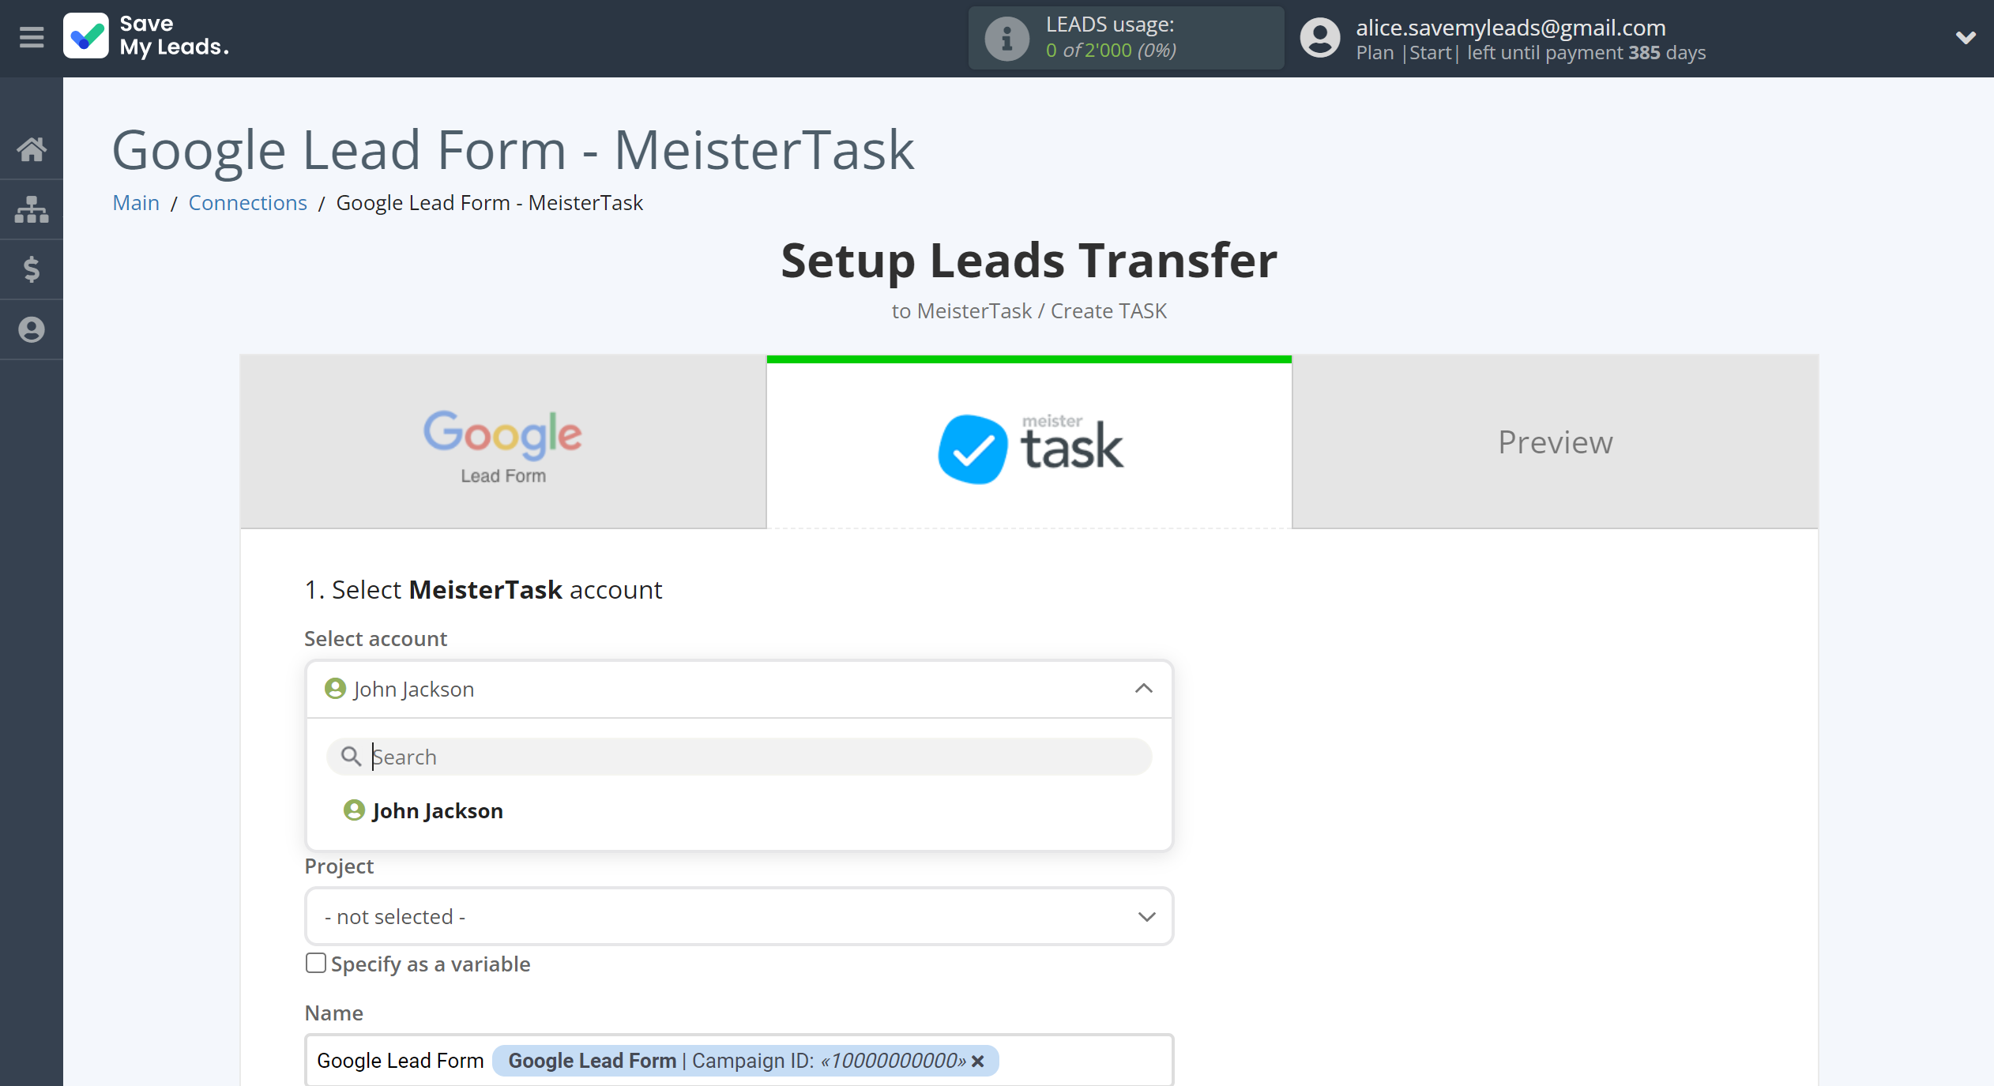The height and width of the screenshot is (1086, 1994).
Task: Switch to the Preview tab
Action: 1555,442
